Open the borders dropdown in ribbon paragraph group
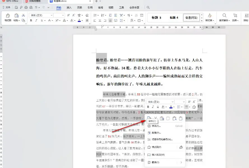Screen dimensions: 249x168 pyautogui.click(x=142, y=20)
